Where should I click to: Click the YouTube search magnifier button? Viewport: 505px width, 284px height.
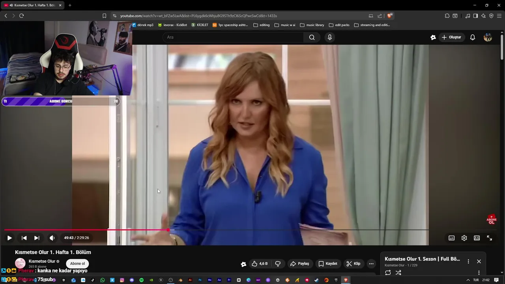tap(312, 37)
